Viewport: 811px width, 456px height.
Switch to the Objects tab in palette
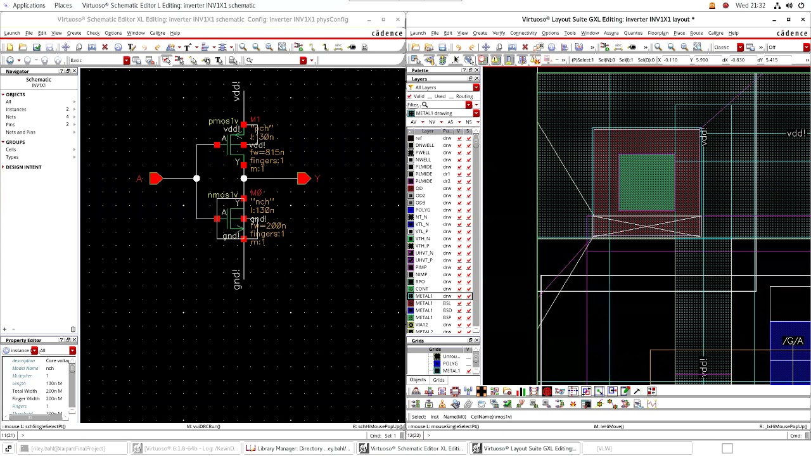point(418,380)
